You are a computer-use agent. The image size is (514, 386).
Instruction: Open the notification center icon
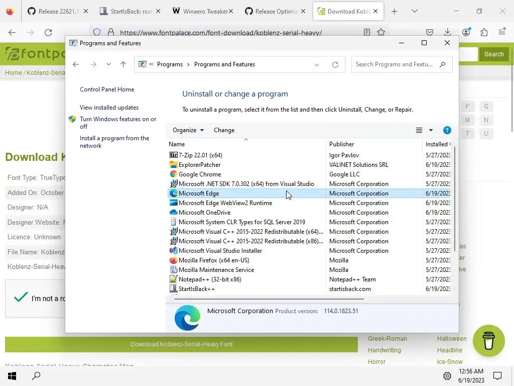point(497,376)
